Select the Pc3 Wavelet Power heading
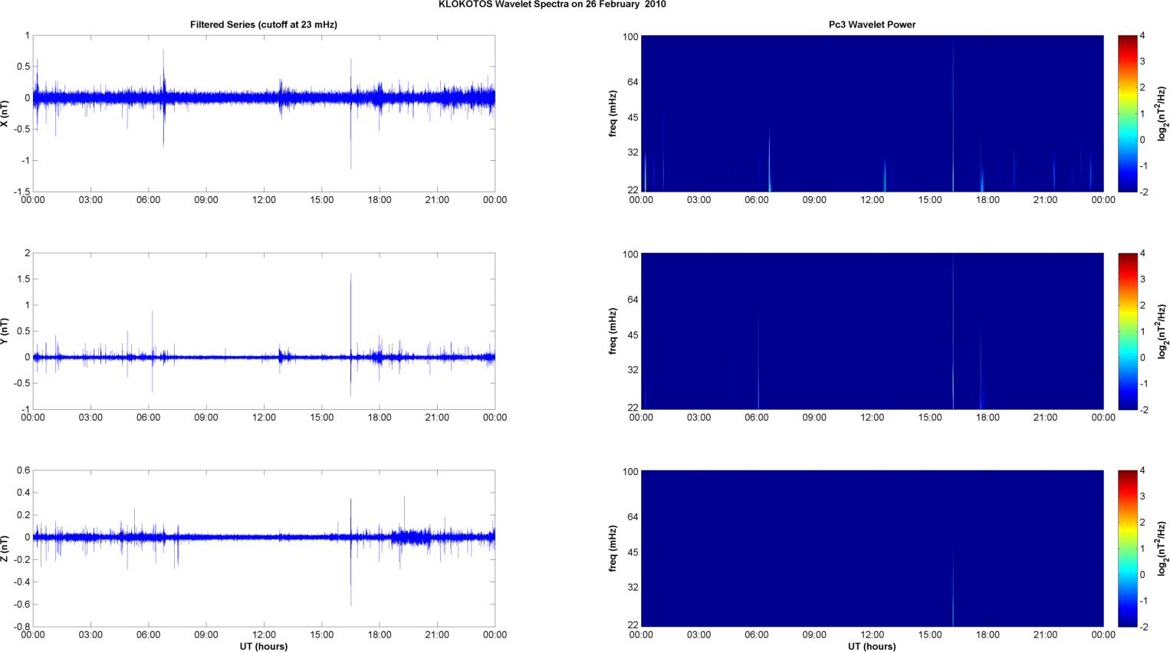1170x652 pixels. 872,25
